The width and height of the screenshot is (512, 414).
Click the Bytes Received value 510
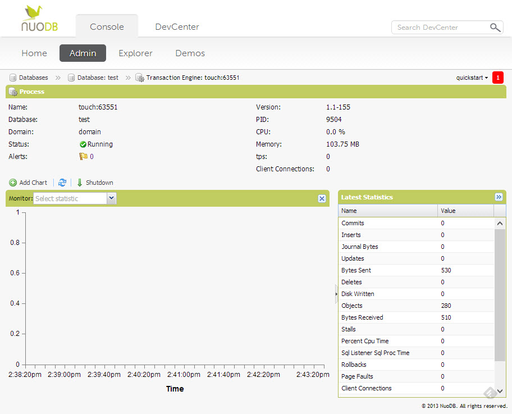446,317
